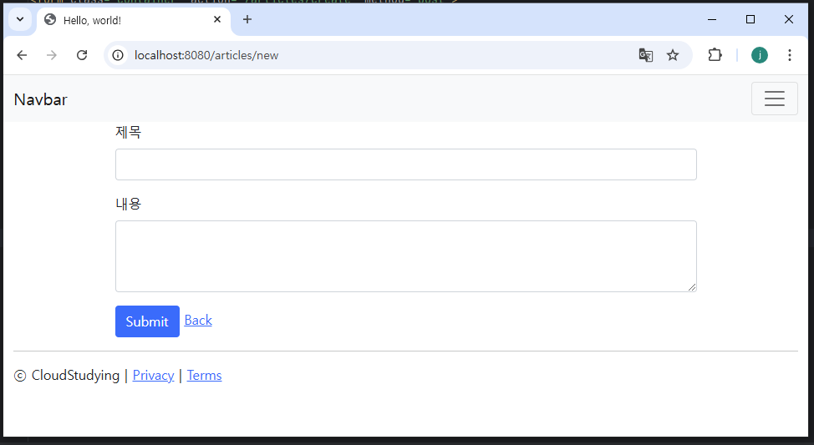Click the address bar URL
Image resolution: width=814 pixels, height=445 pixels.
pyautogui.click(x=206, y=55)
